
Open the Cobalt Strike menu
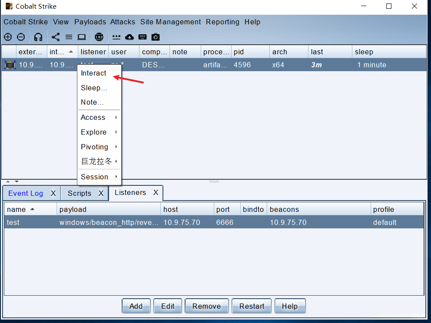(x=26, y=22)
